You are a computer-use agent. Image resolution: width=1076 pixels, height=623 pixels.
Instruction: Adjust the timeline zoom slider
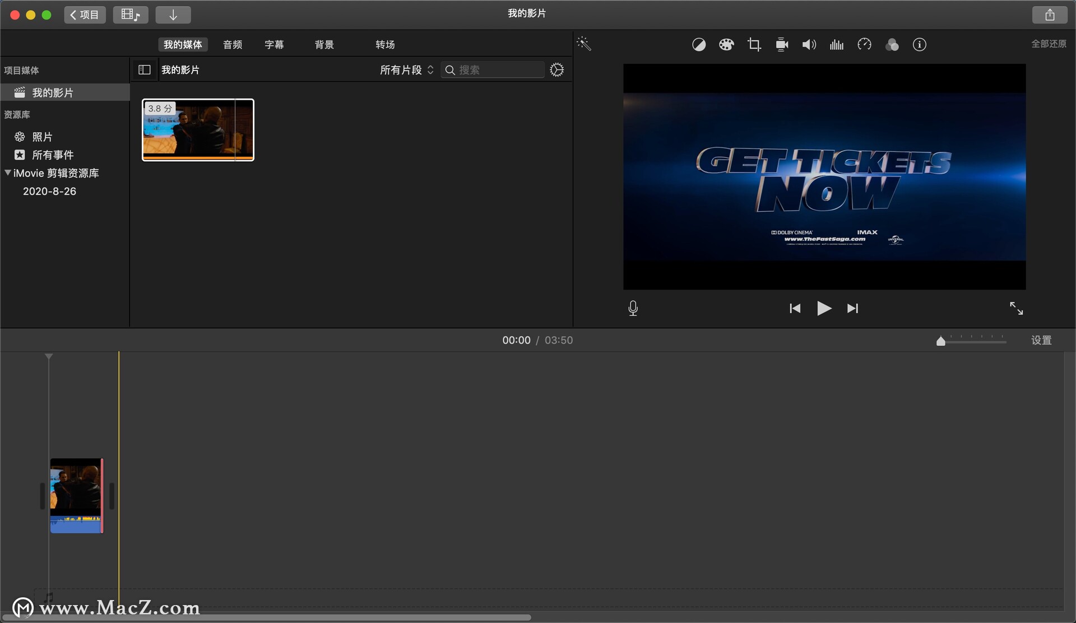941,340
